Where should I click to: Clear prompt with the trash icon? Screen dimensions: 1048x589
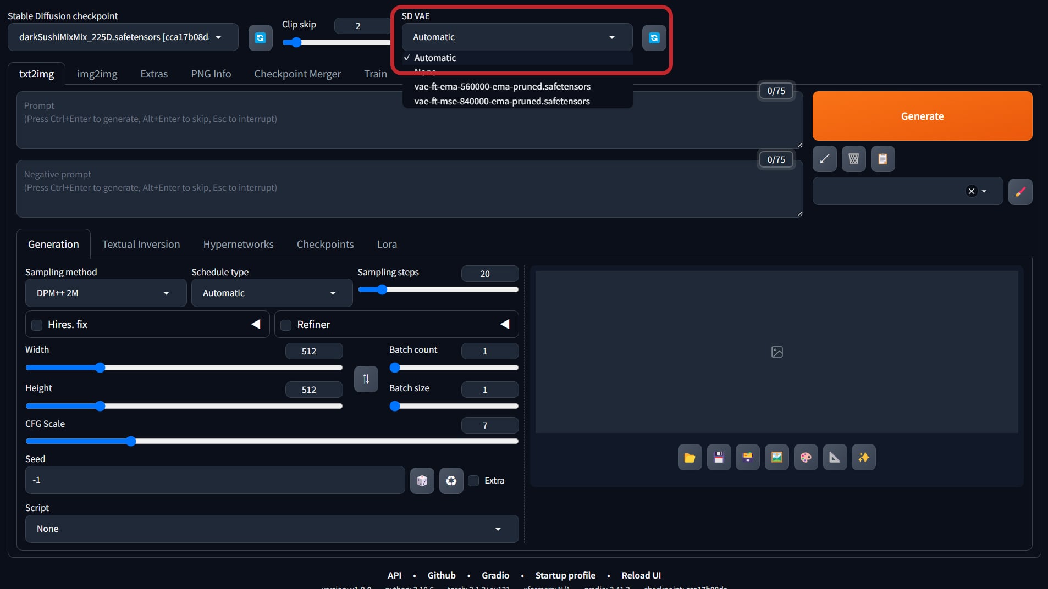click(853, 159)
